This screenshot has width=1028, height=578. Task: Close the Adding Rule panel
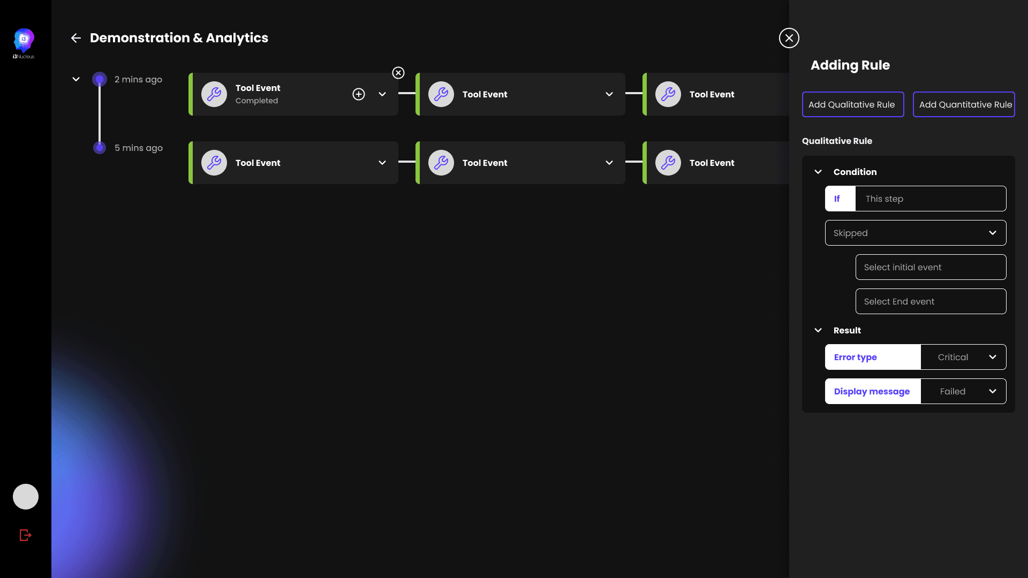point(789,38)
